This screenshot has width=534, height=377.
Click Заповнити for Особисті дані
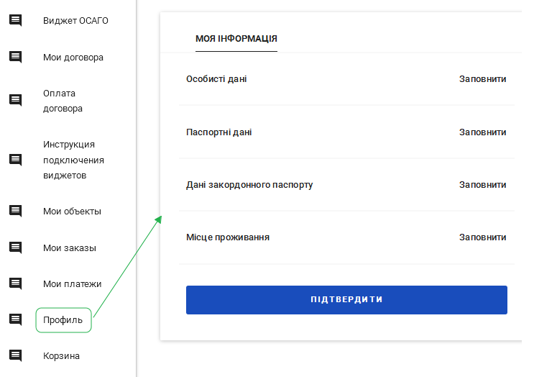[482, 79]
